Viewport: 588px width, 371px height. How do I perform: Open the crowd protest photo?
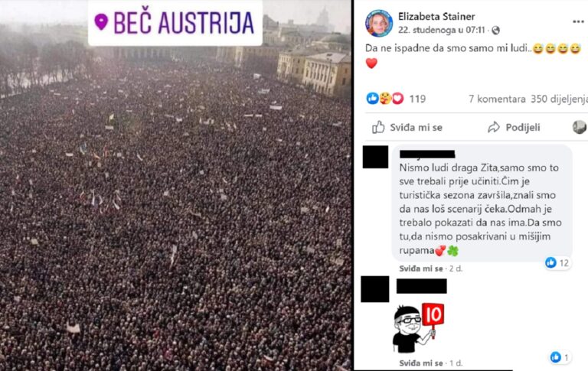click(175, 208)
